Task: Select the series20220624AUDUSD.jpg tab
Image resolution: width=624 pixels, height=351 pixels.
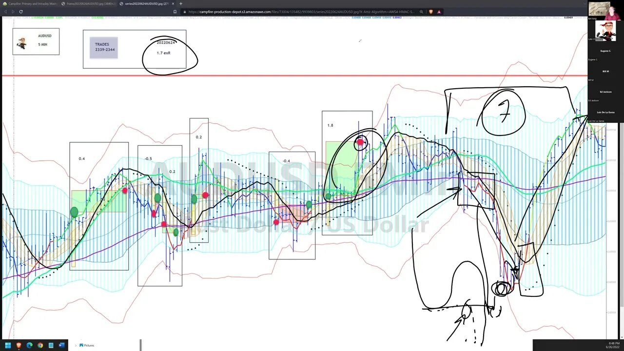Action: (146, 3)
